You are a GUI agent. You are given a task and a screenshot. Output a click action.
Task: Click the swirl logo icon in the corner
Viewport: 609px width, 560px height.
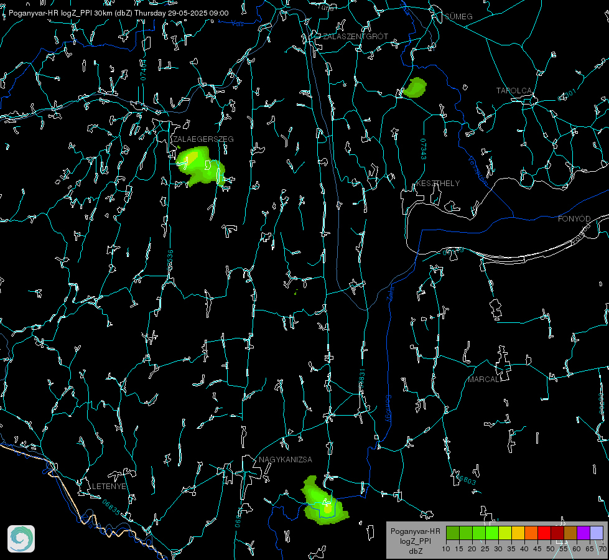21,539
